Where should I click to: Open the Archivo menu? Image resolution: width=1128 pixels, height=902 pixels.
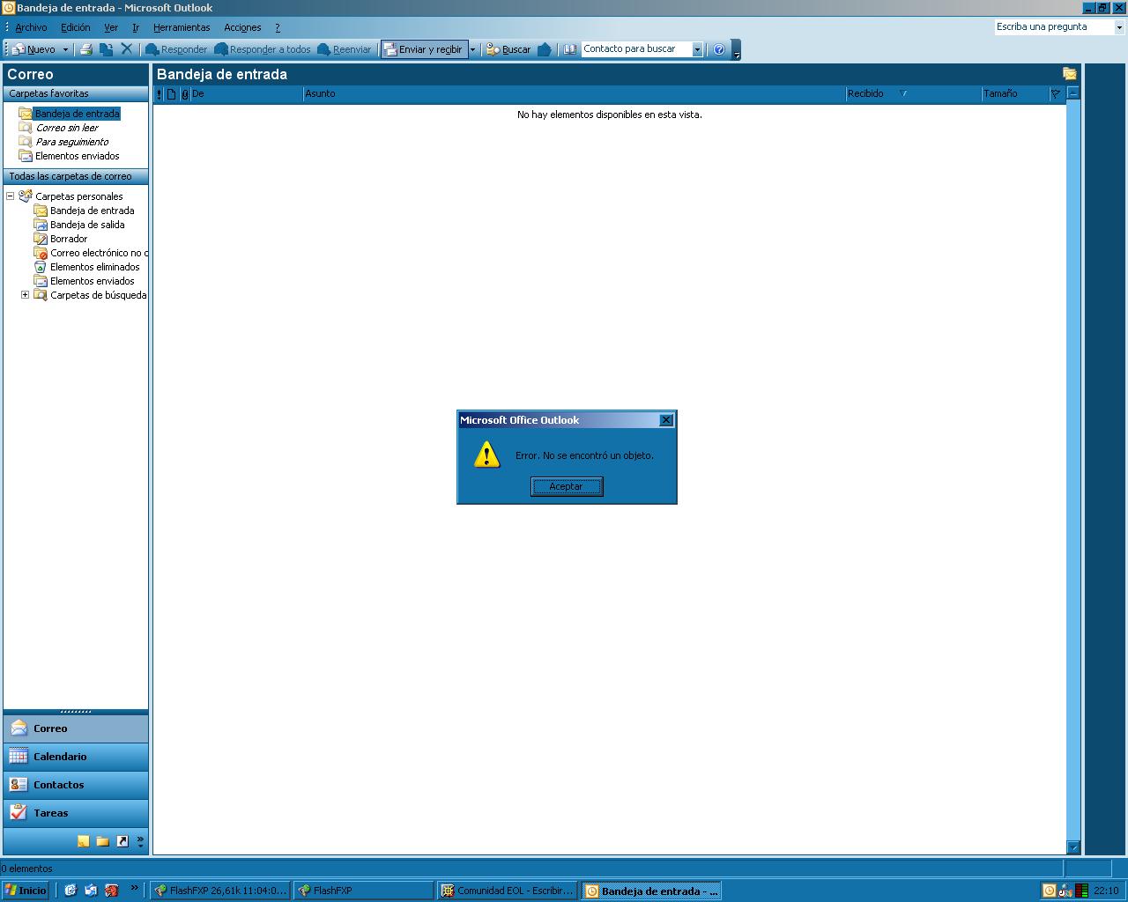tap(32, 27)
